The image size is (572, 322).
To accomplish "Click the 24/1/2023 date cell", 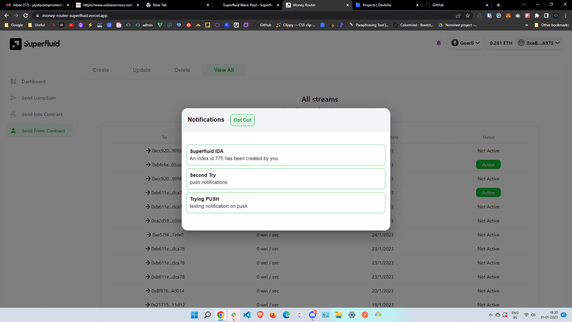I will tap(383, 235).
